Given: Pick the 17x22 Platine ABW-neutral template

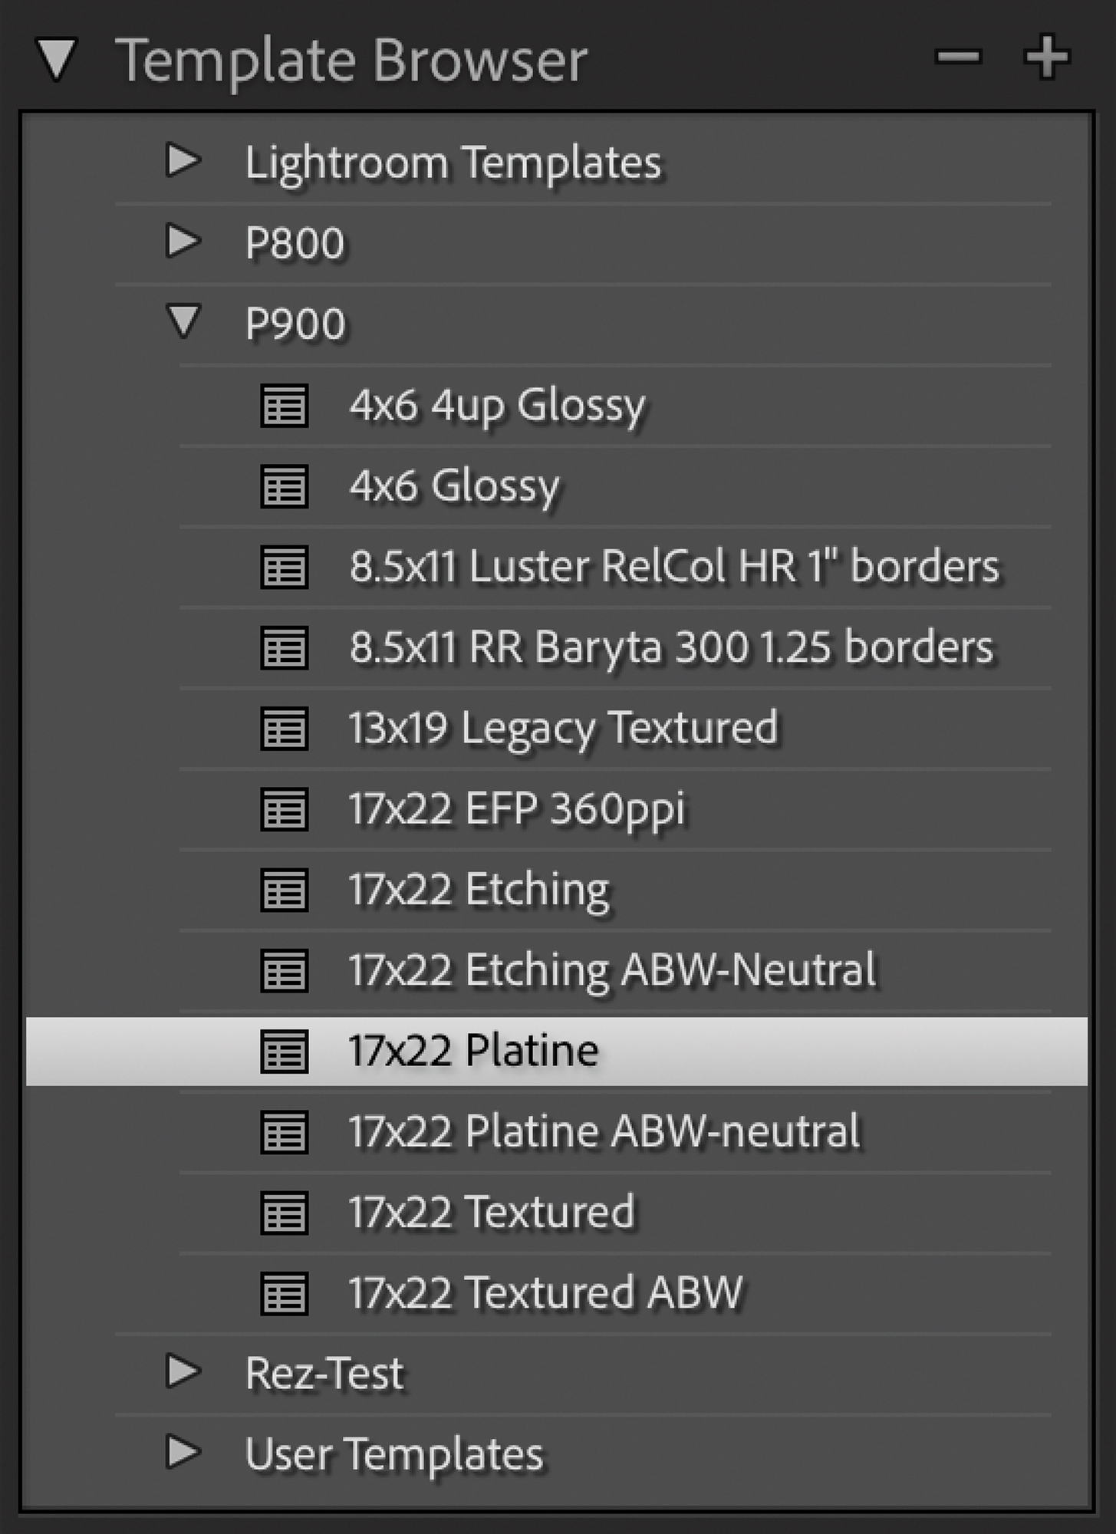Looking at the screenshot, I should coord(604,1132).
